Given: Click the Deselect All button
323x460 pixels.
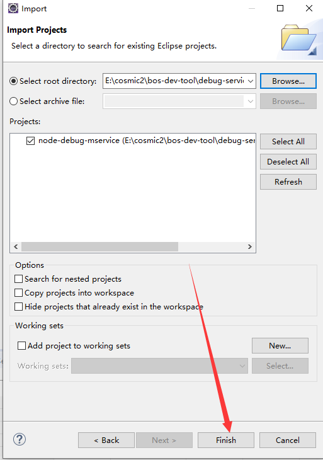Looking at the screenshot, I should [288, 162].
